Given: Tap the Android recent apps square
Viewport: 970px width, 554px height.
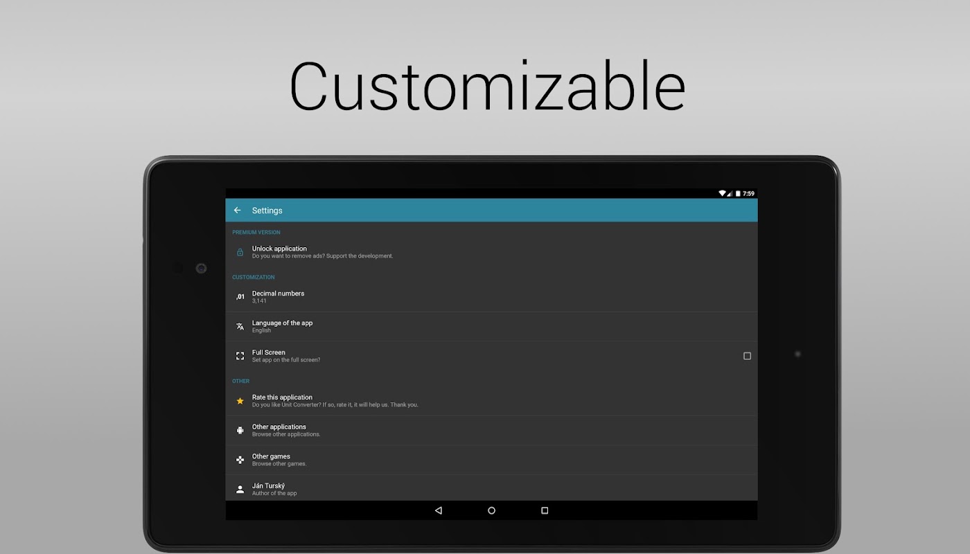Looking at the screenshot, I should point(545,510).
